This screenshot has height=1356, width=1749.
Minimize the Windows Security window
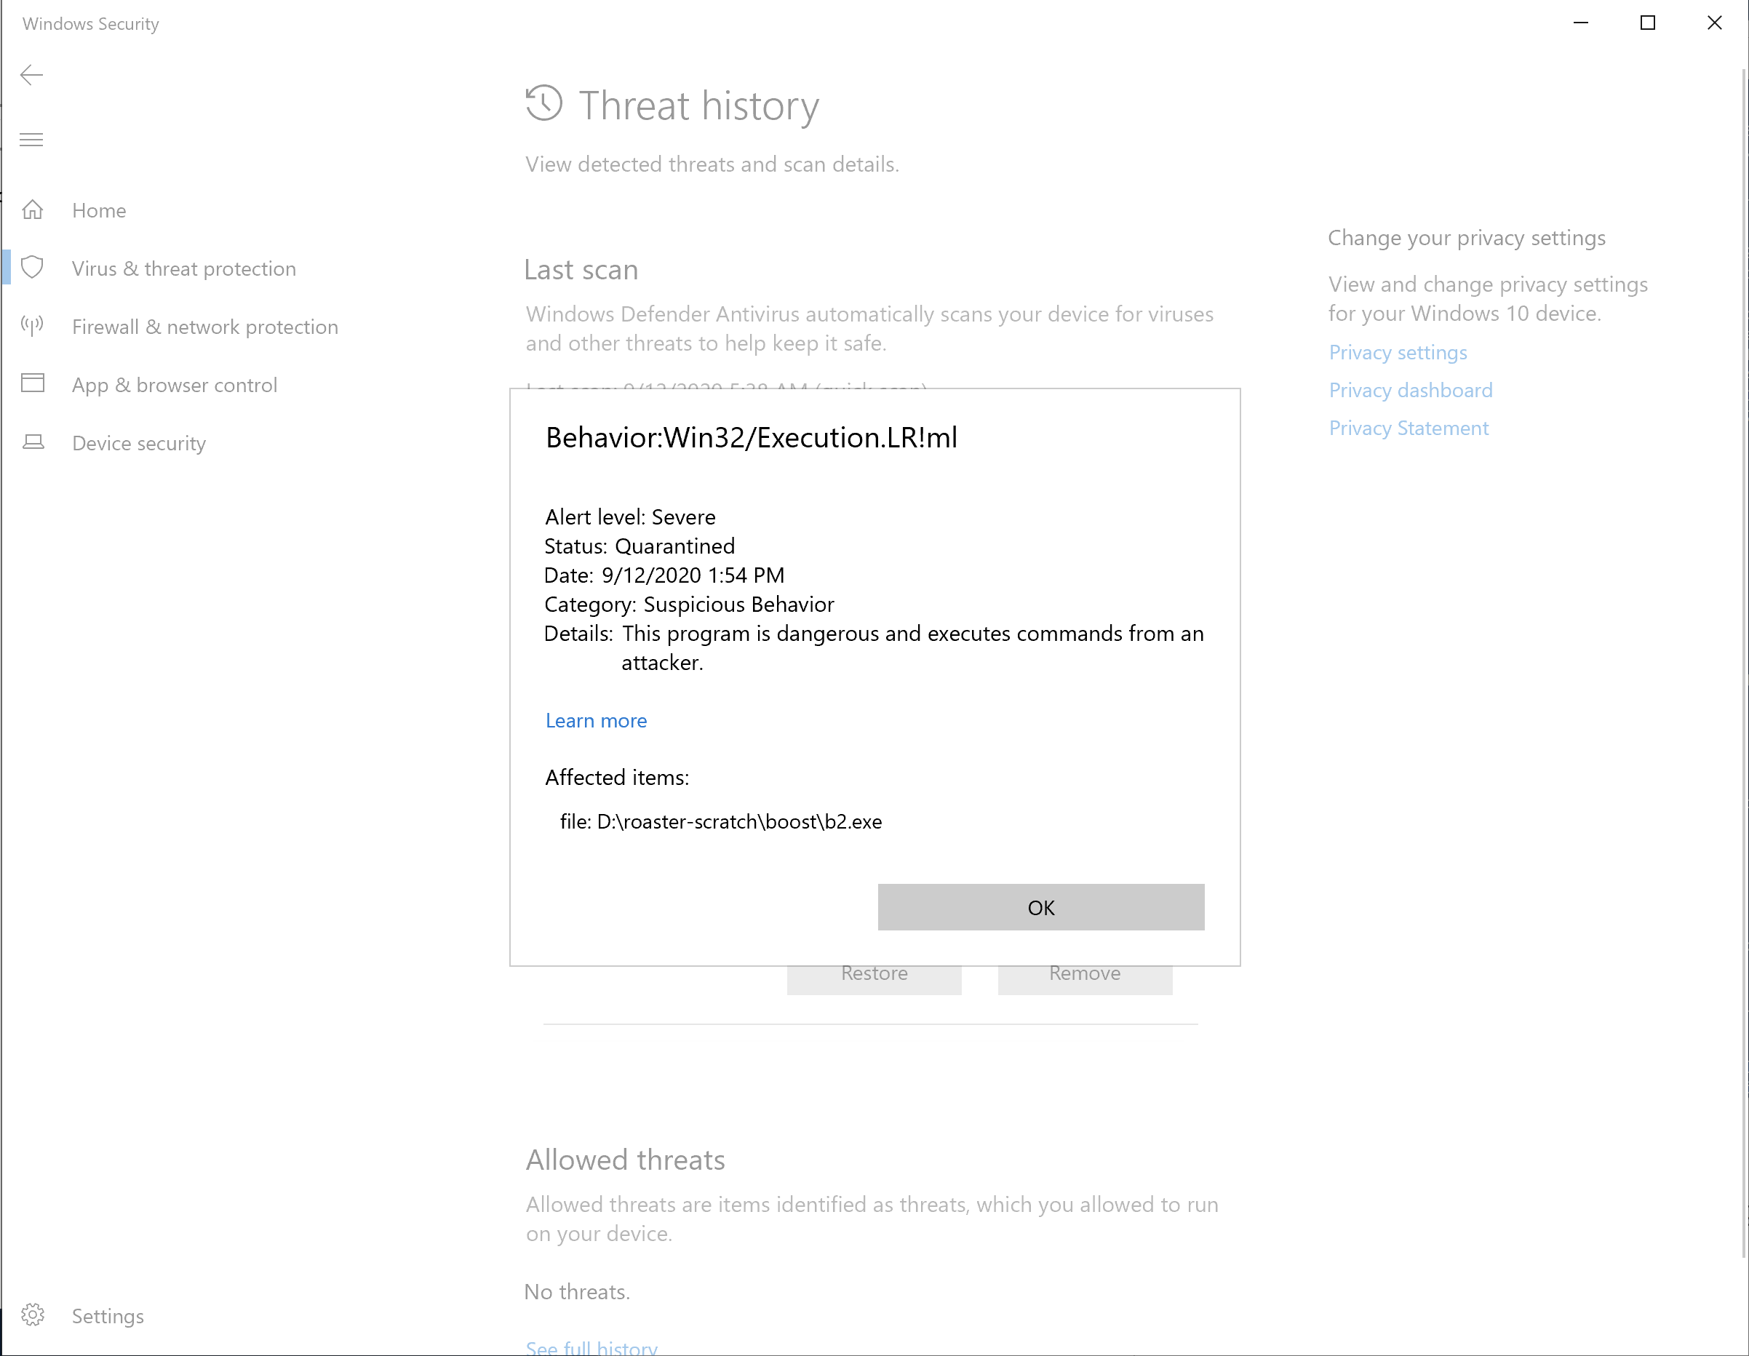(x=1581, y=23)
